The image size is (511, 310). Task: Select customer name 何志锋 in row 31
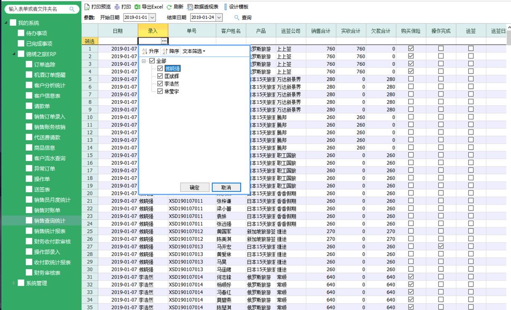(224, 277)
